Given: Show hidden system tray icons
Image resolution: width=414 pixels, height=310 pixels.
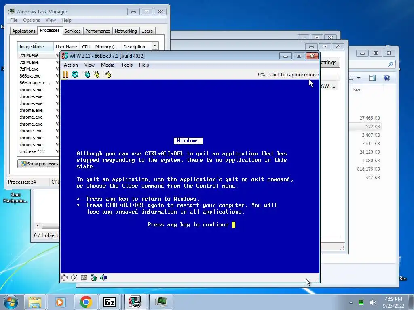Looking at the screenshot, I should [x=351, y=302].
